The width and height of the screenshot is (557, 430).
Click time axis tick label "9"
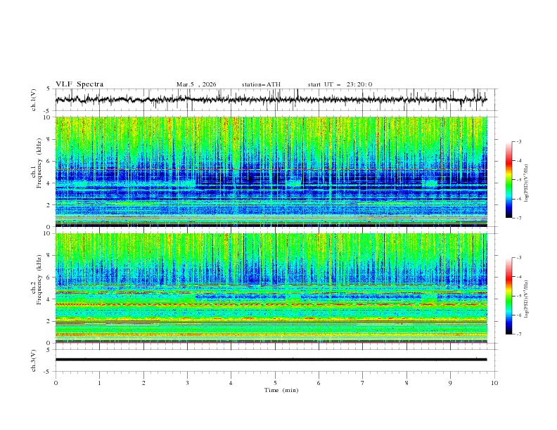click(x=450, y=383)
